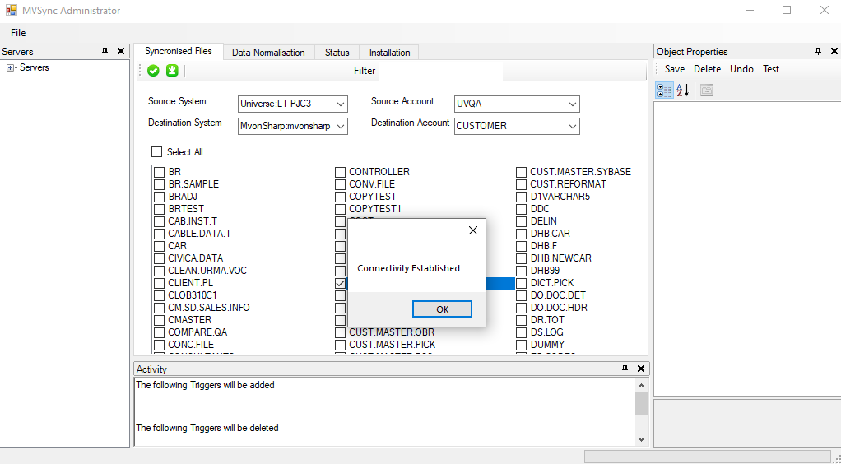Click the Property Pages icon
Viewport: 841px width, 464px height.
coord(707,90)
